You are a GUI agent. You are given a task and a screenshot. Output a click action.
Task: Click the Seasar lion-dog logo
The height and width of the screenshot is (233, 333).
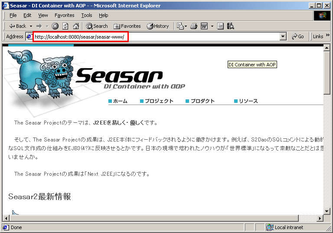tap(39, 74)
